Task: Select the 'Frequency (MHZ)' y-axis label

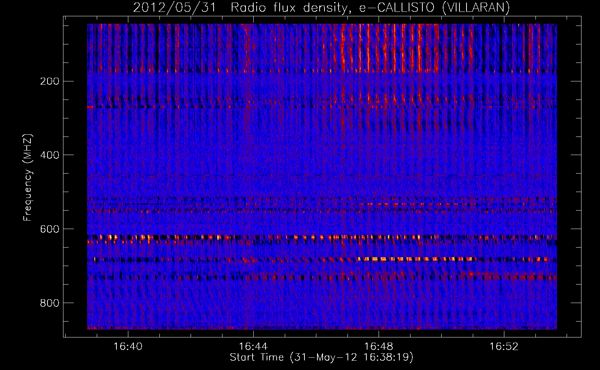Action: click(28, 178)
